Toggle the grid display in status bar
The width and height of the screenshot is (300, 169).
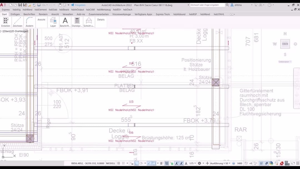pyautogui.click(x=119, y=163)
